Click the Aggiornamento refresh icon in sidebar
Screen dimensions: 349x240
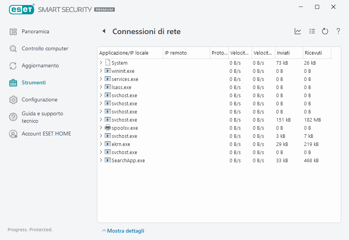(x=13, y=66)
